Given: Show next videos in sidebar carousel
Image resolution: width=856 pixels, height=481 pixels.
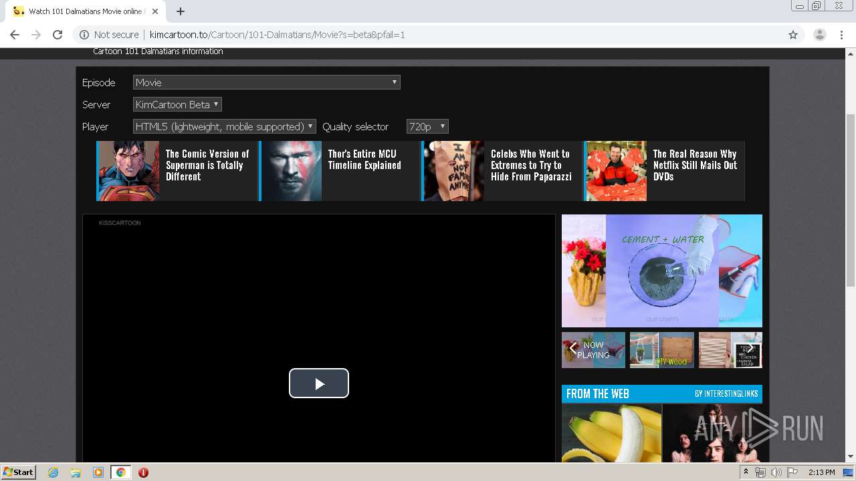Looking at the screenshot, I should (750, 348).
